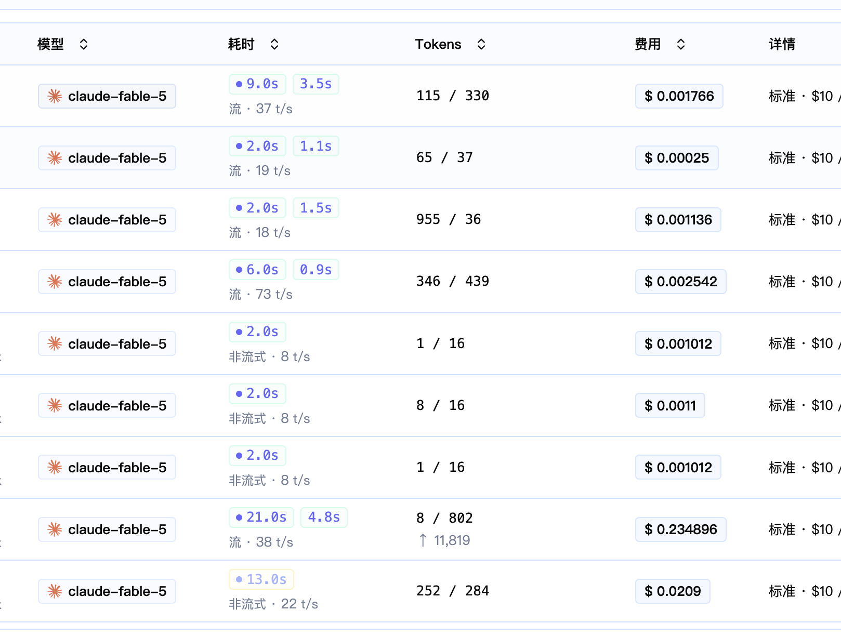
Task: Click the model icon in the $0.0011 row
Action: (55, 406)
